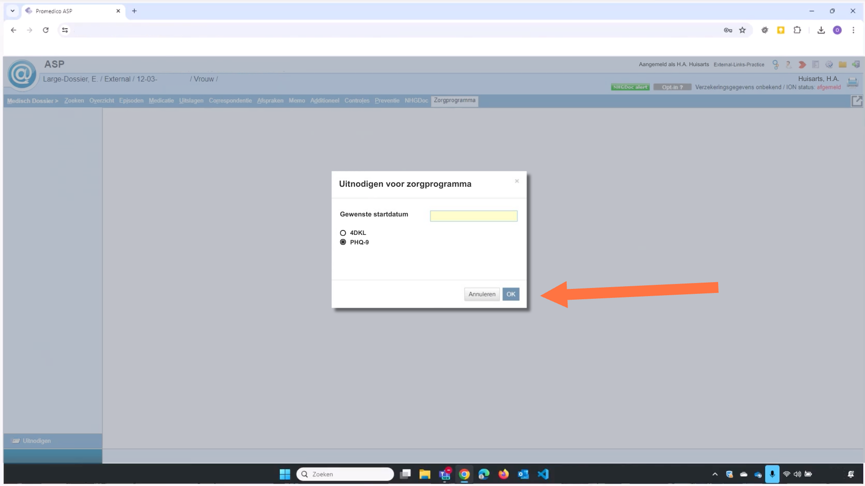Open the pop-out window icon below the printer

click(x=856, y=101)
